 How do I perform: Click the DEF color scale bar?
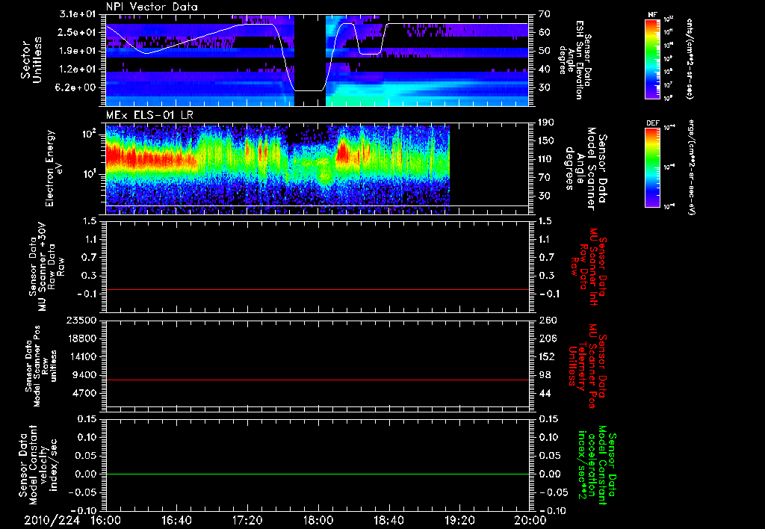coord(652,167)
